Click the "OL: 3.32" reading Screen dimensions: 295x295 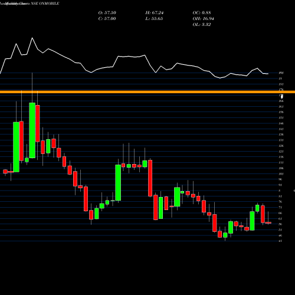pyautogui.click(x=202, y=24)
